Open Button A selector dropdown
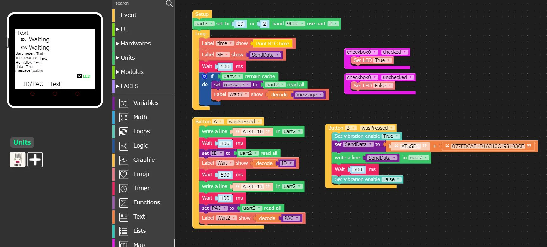The height and width of the screenshot is (247, 547). [x=218, y=122]
